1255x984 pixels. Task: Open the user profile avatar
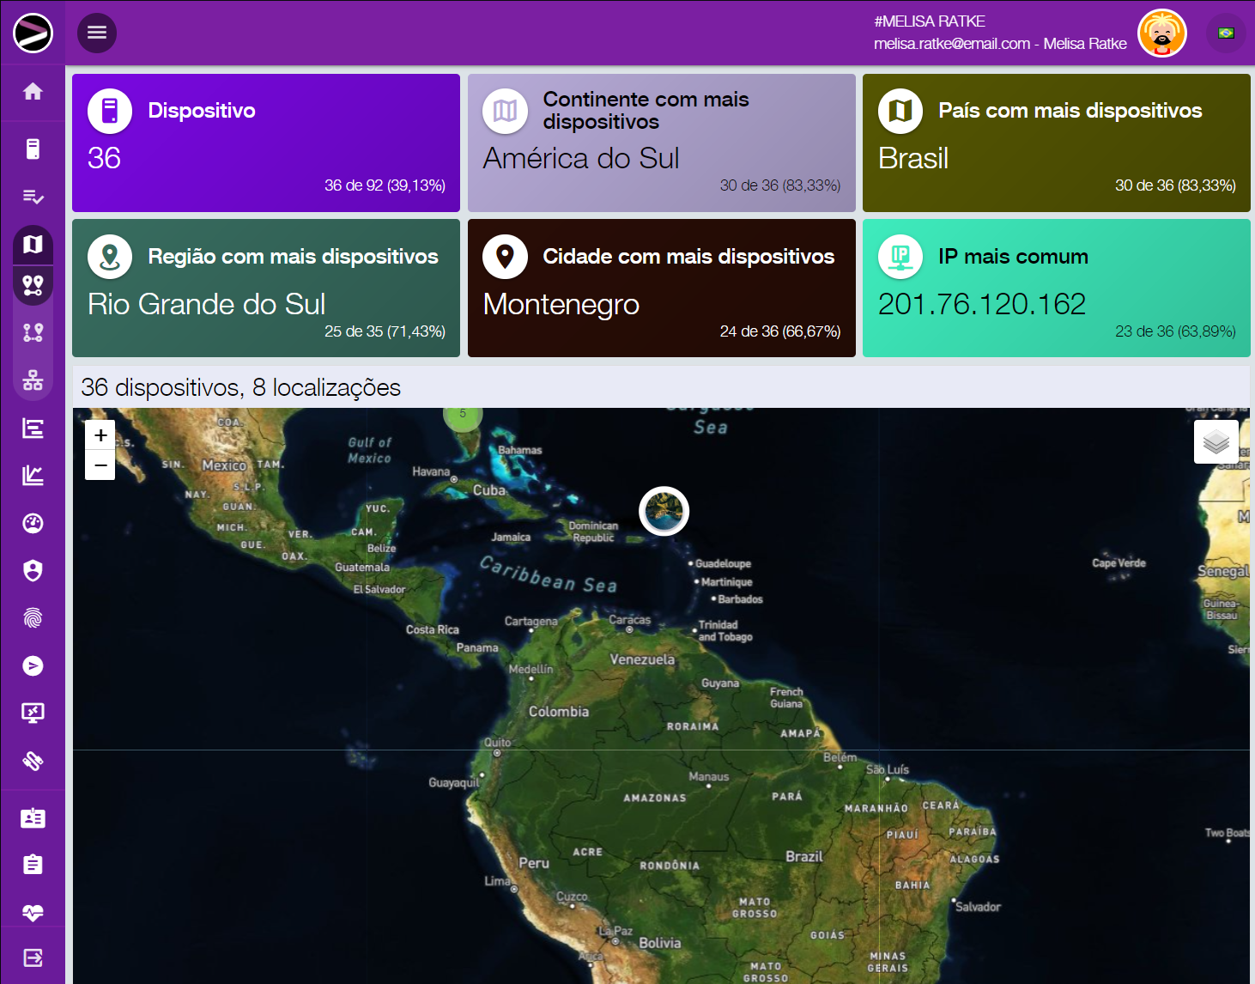pyautogui.click(x=1161, y=33)
